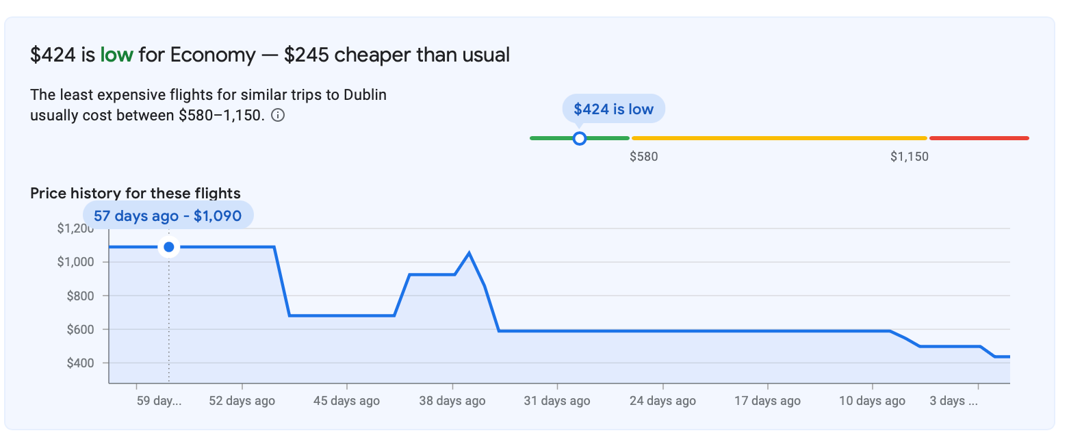The height and width of the screenshot is (446, 1069).
Task: Click the '3 days...' axis label
Action: click(x=954, y=402)
